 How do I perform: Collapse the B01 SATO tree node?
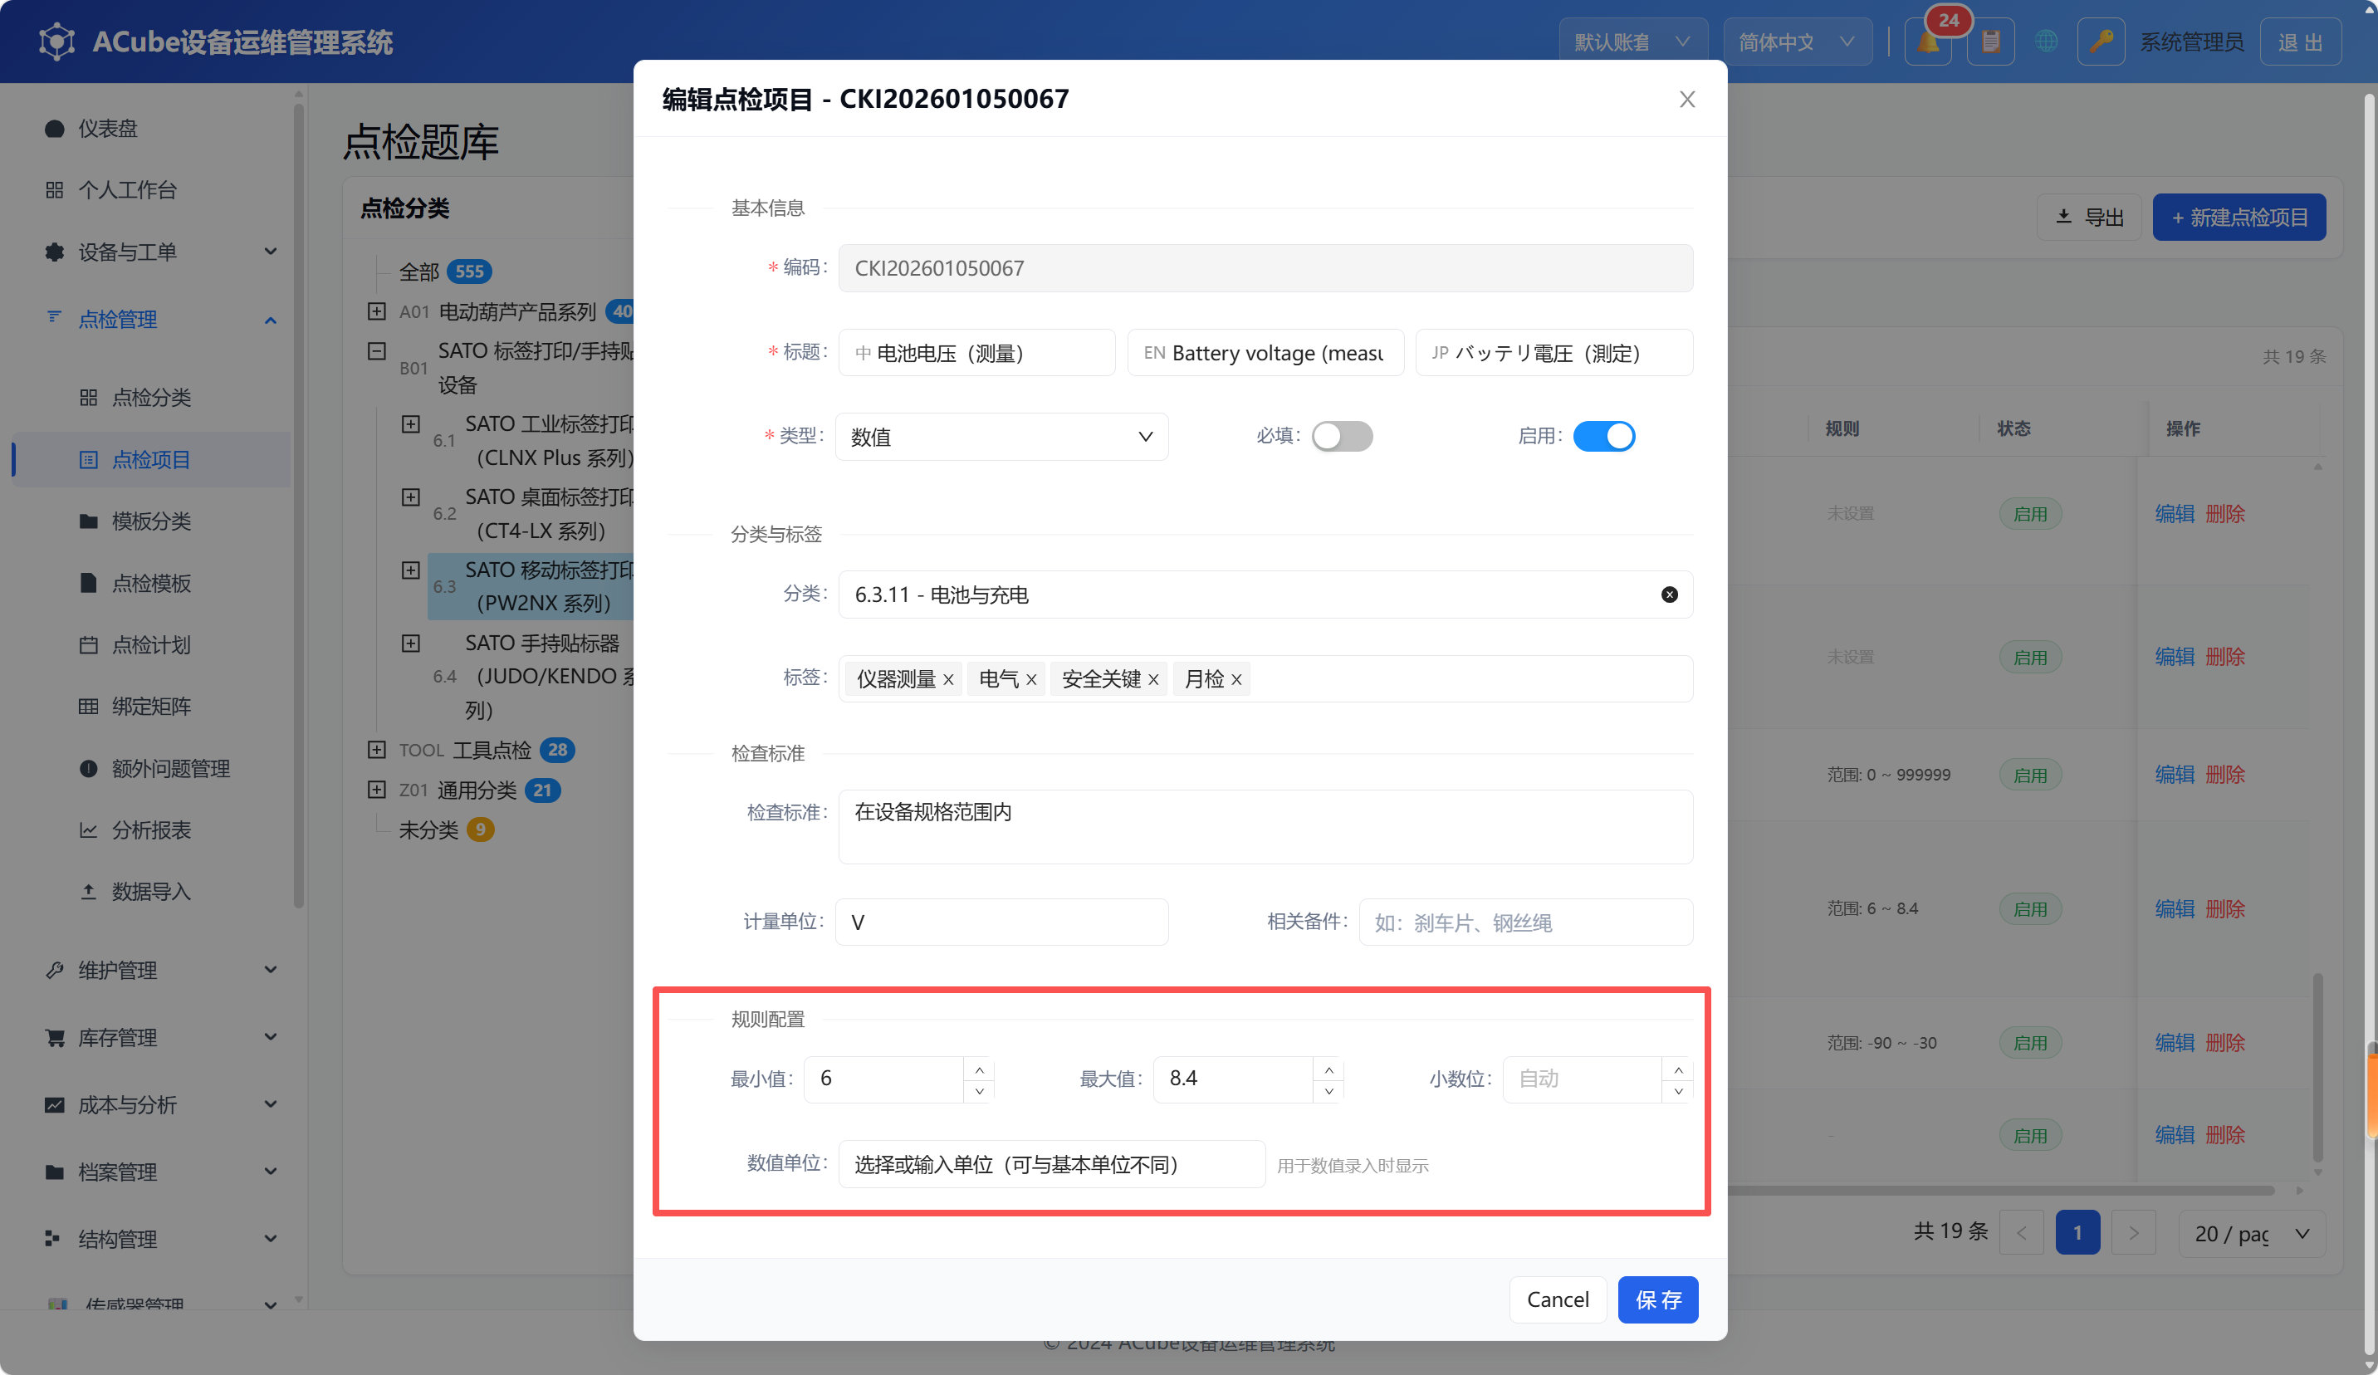coord(376,351)
